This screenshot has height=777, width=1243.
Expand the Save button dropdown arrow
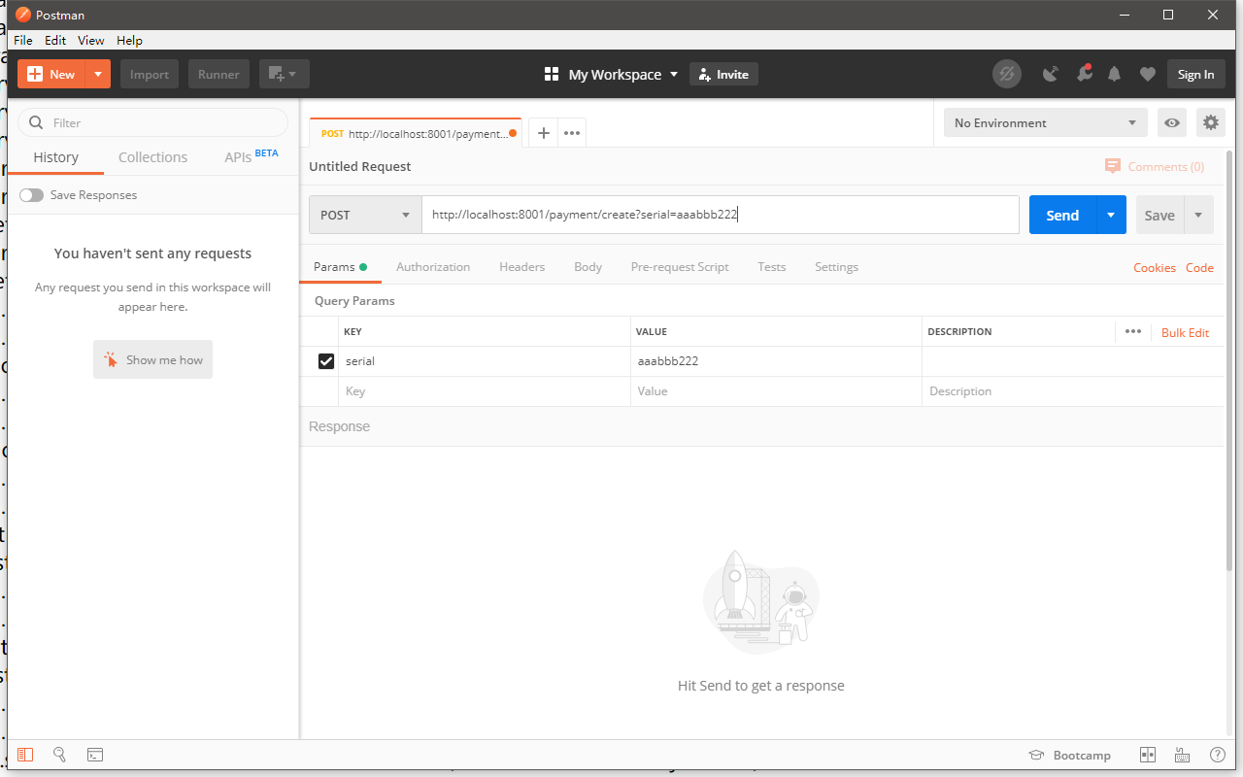1198,215
